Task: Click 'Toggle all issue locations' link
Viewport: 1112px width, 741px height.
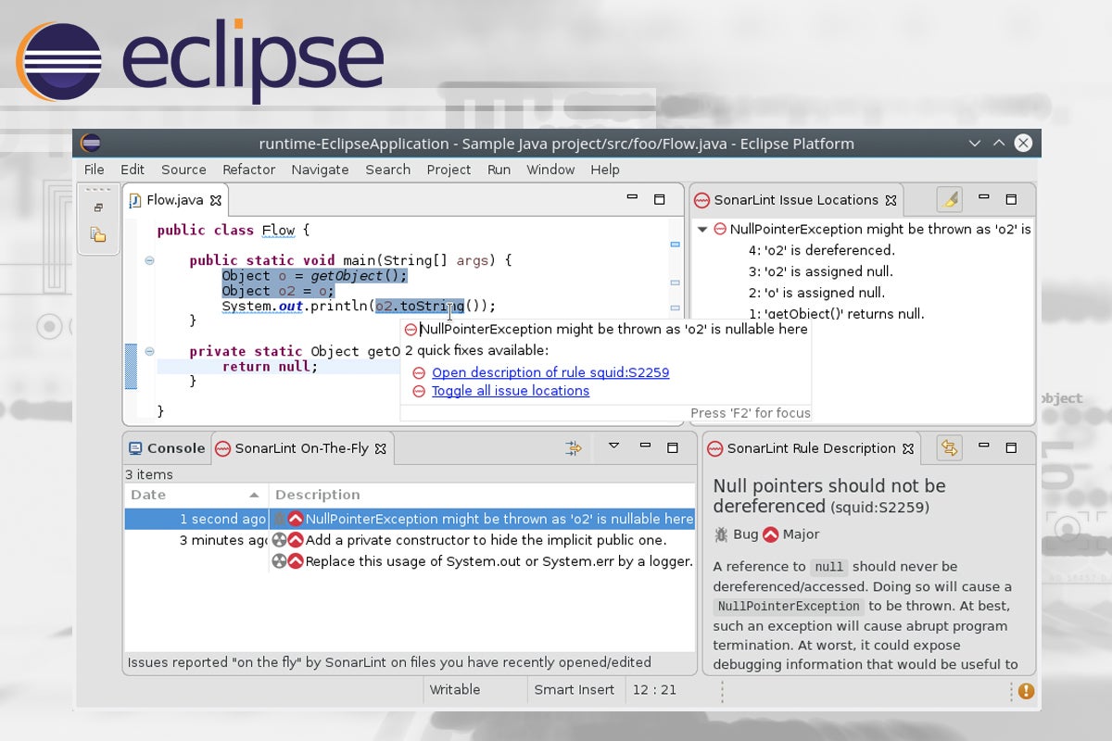Action: point(511,391)
